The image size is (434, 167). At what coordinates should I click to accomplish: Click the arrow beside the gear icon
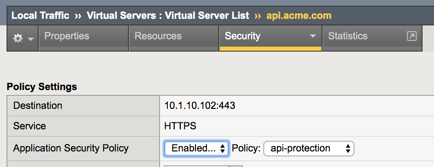tap(30, 39)
